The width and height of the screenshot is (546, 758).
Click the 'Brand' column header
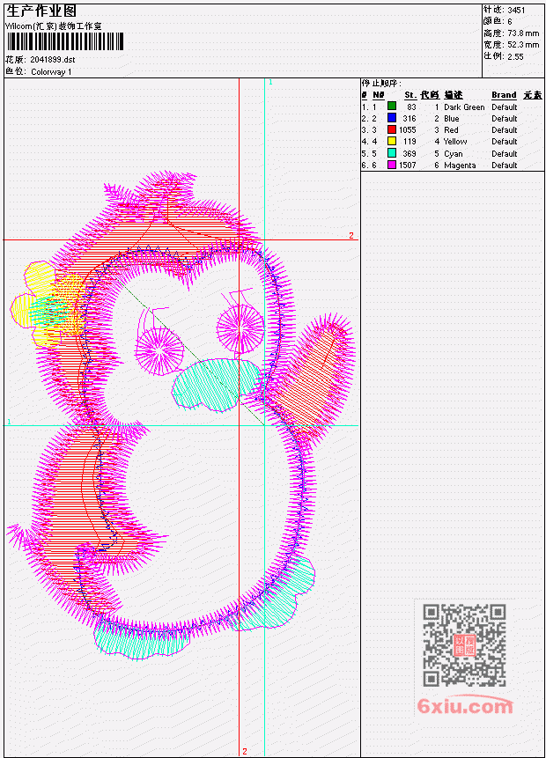504,95
